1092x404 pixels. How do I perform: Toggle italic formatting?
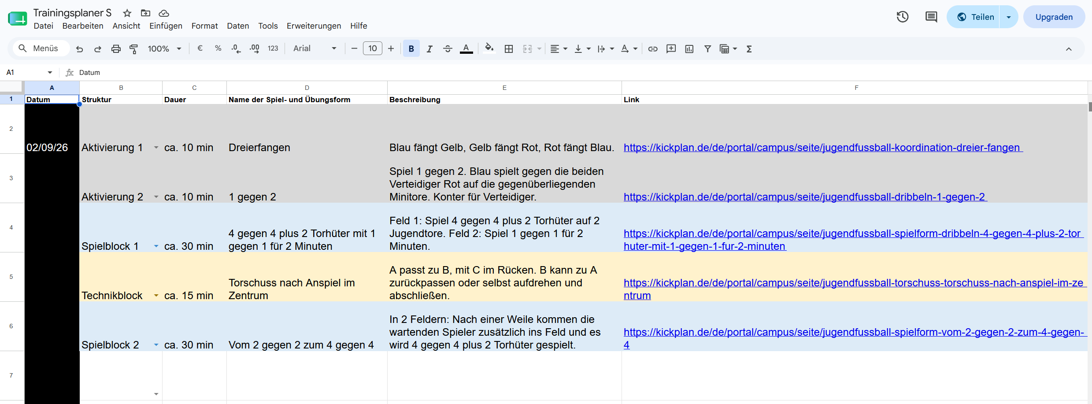429,49
